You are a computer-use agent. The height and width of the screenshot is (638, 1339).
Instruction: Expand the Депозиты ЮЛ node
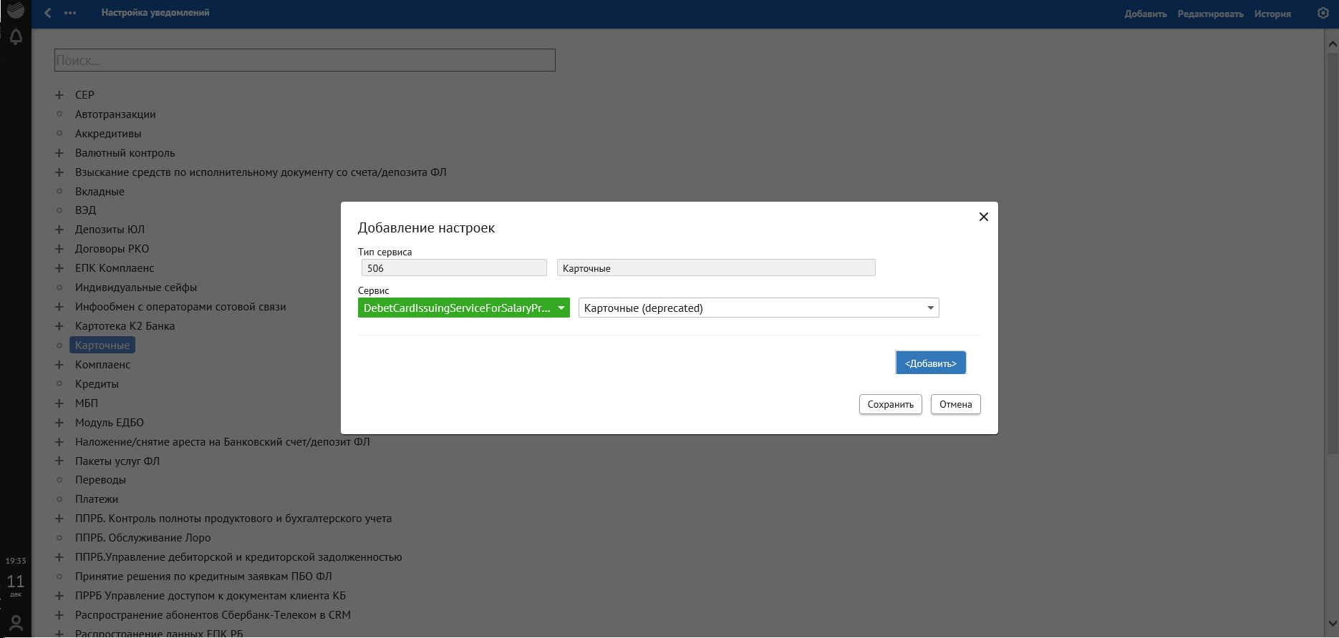(x=59, y=230)
